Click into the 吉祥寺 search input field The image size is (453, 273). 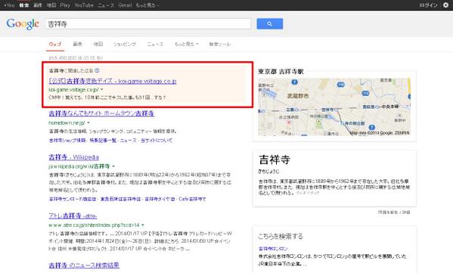click(148, 23)
